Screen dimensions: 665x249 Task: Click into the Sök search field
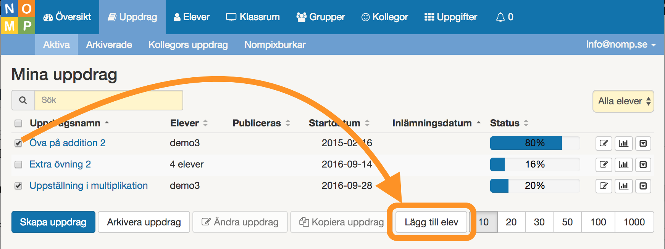tap(109, 100)
